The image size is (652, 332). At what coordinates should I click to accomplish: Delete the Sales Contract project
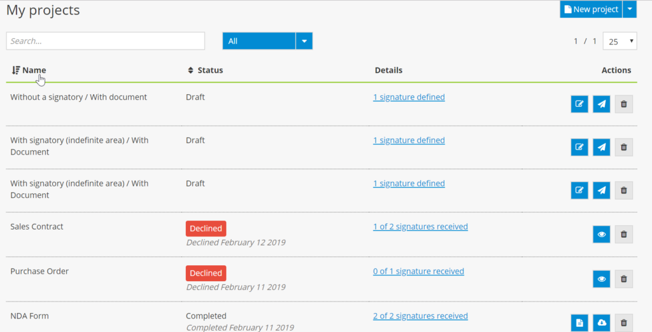(x=624, y=235)
